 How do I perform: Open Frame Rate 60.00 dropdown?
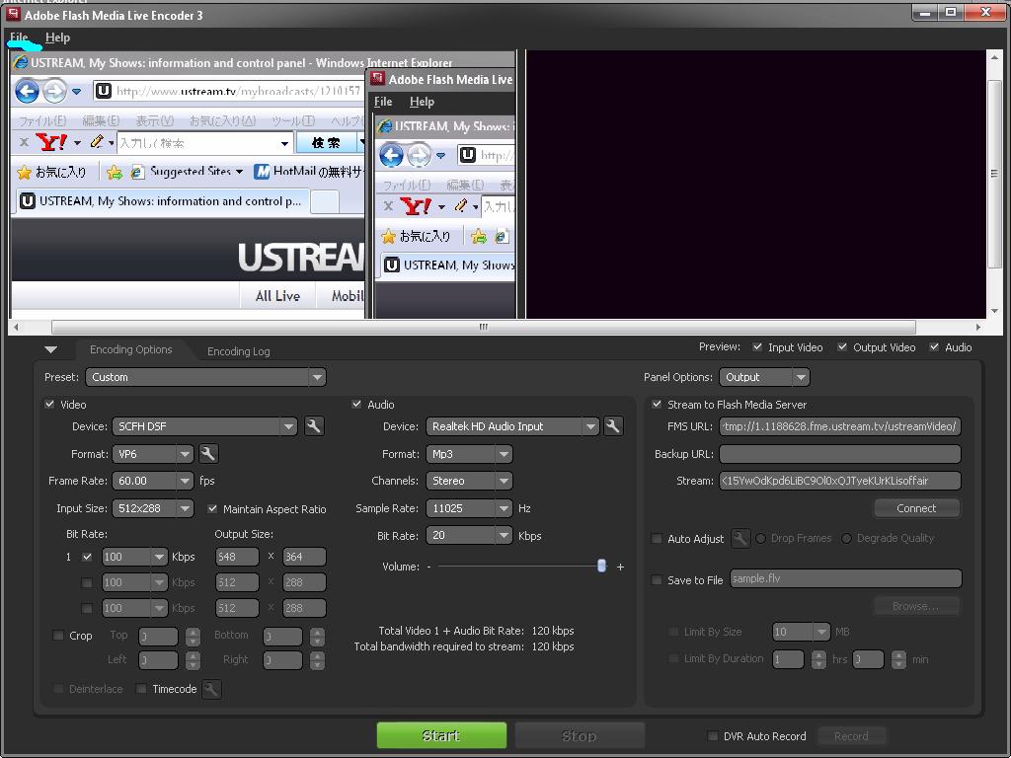153,481
